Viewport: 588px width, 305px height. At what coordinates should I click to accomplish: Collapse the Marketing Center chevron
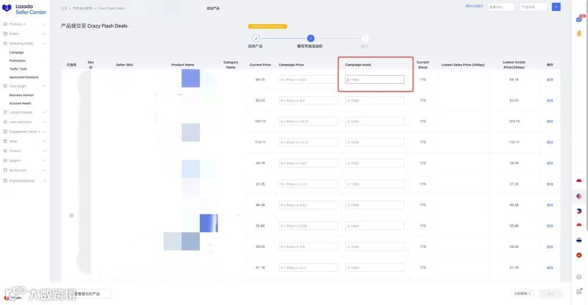pos(44,43)
